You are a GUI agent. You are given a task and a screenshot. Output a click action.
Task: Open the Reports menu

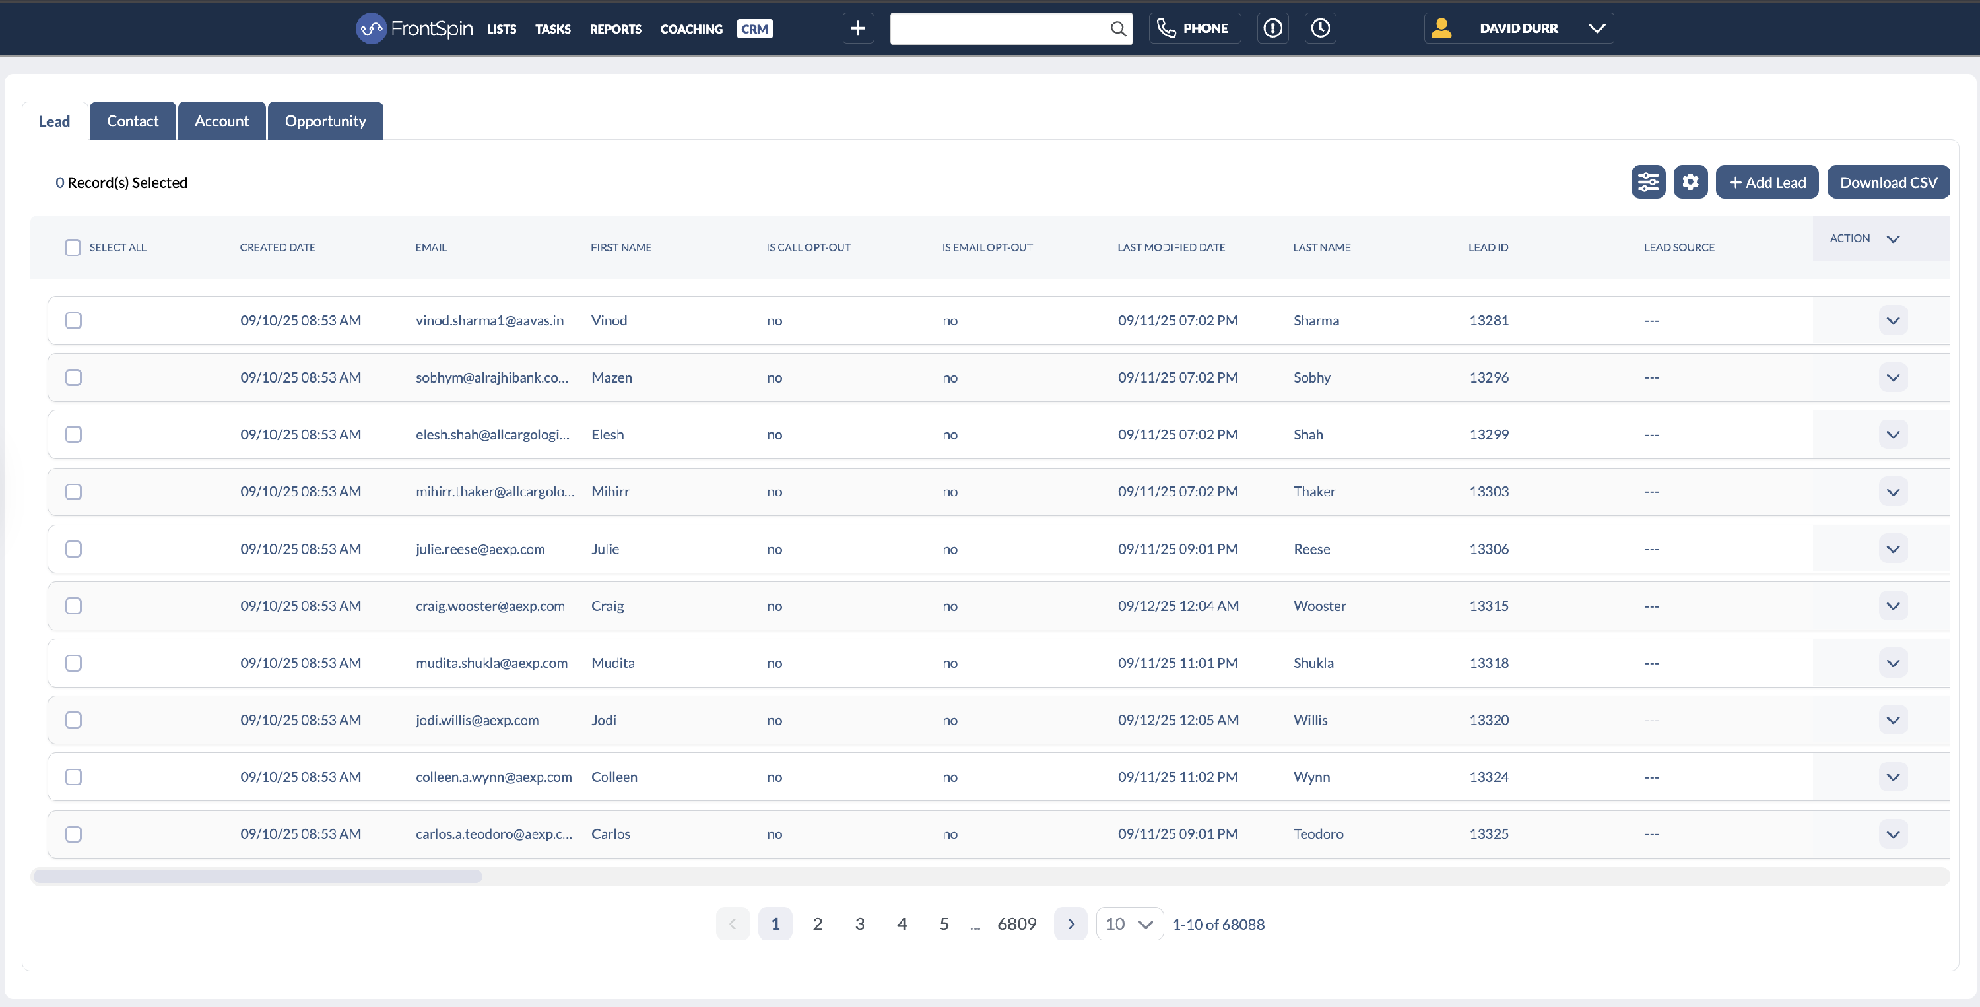pyautogui.click(x=615, y=28)
